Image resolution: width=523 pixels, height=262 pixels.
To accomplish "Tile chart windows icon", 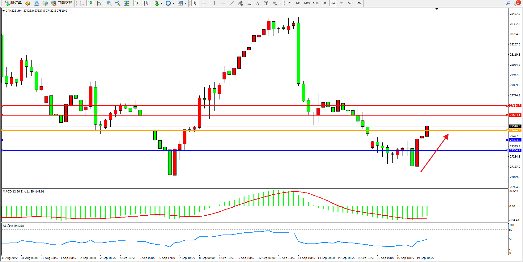I will point(126,3).
